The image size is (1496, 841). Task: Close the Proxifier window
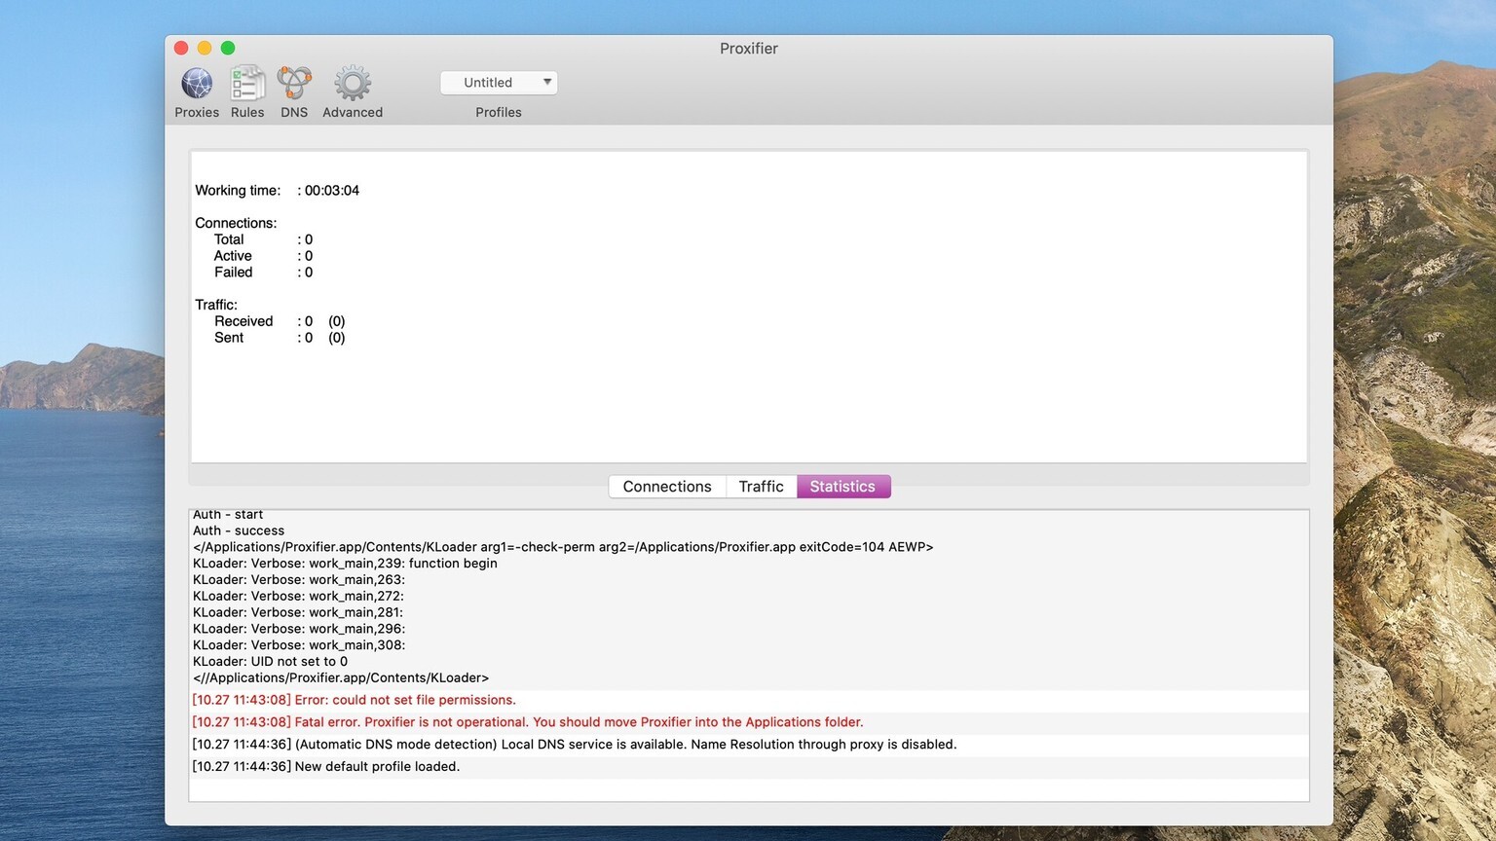(x=181, y=48)
